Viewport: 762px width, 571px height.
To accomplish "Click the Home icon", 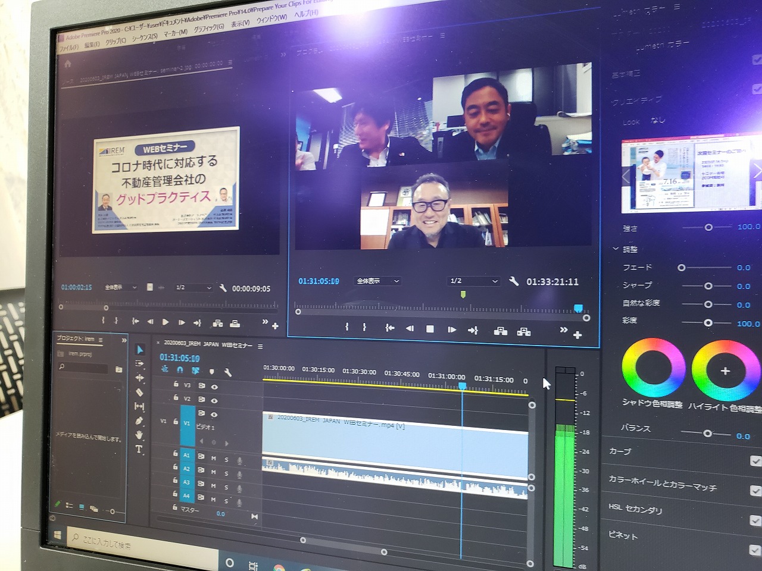I will [68, 64].
